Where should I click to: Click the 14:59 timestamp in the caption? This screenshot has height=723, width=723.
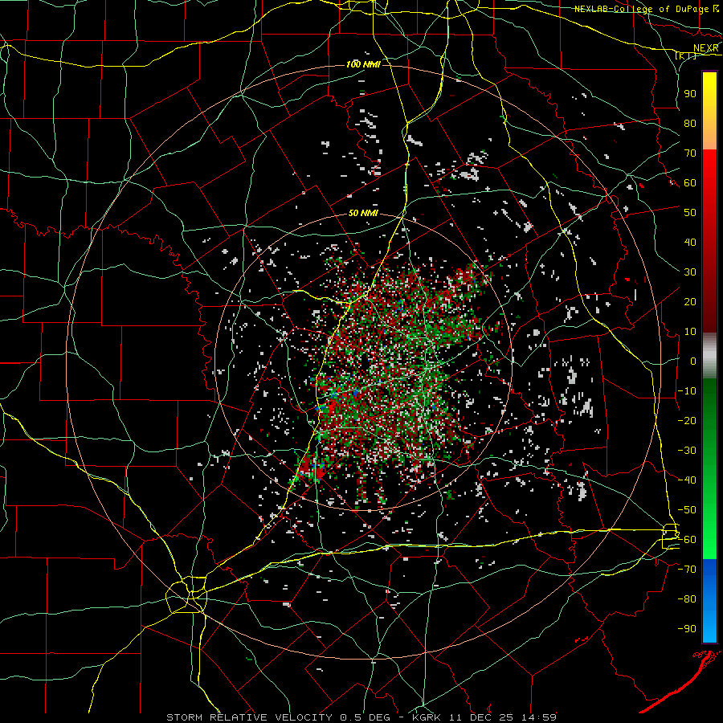point(540,717)
